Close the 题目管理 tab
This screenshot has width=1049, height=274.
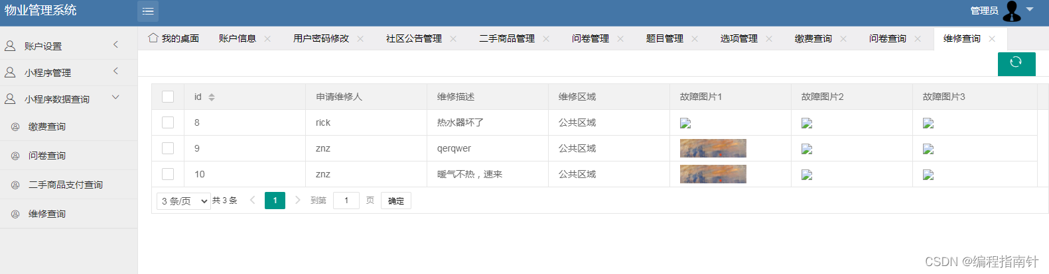pyautogui.click(x=695, y=38)
